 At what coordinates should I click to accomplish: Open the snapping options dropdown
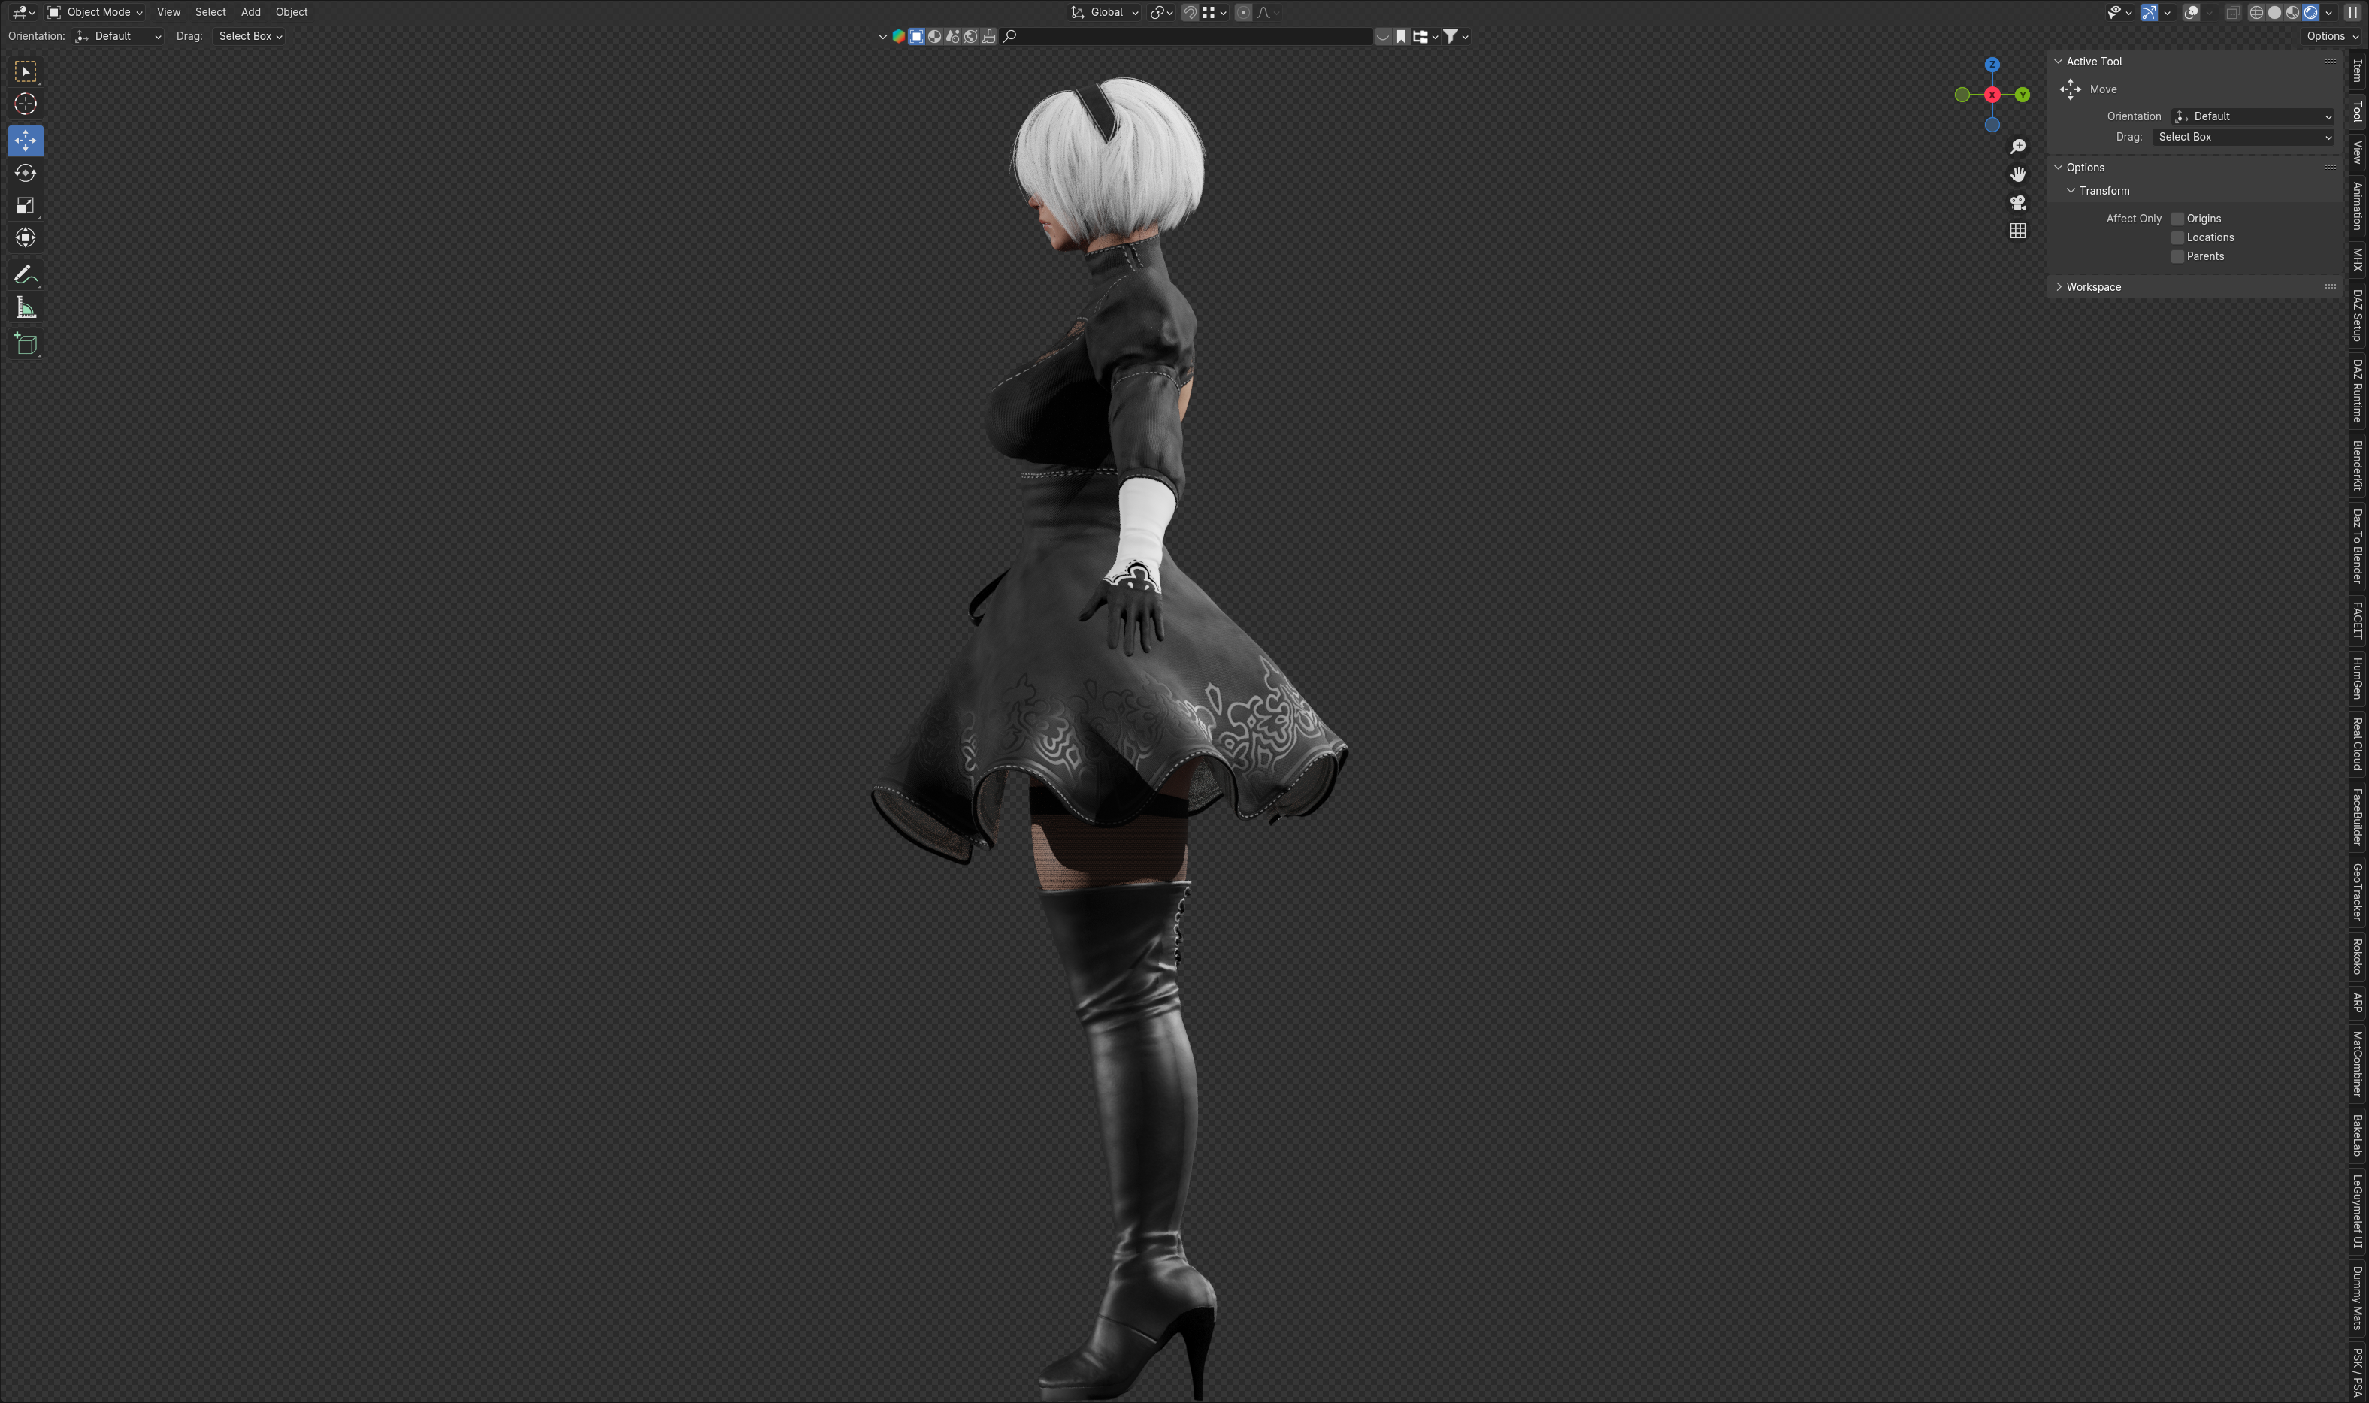tap(1215, 12)
